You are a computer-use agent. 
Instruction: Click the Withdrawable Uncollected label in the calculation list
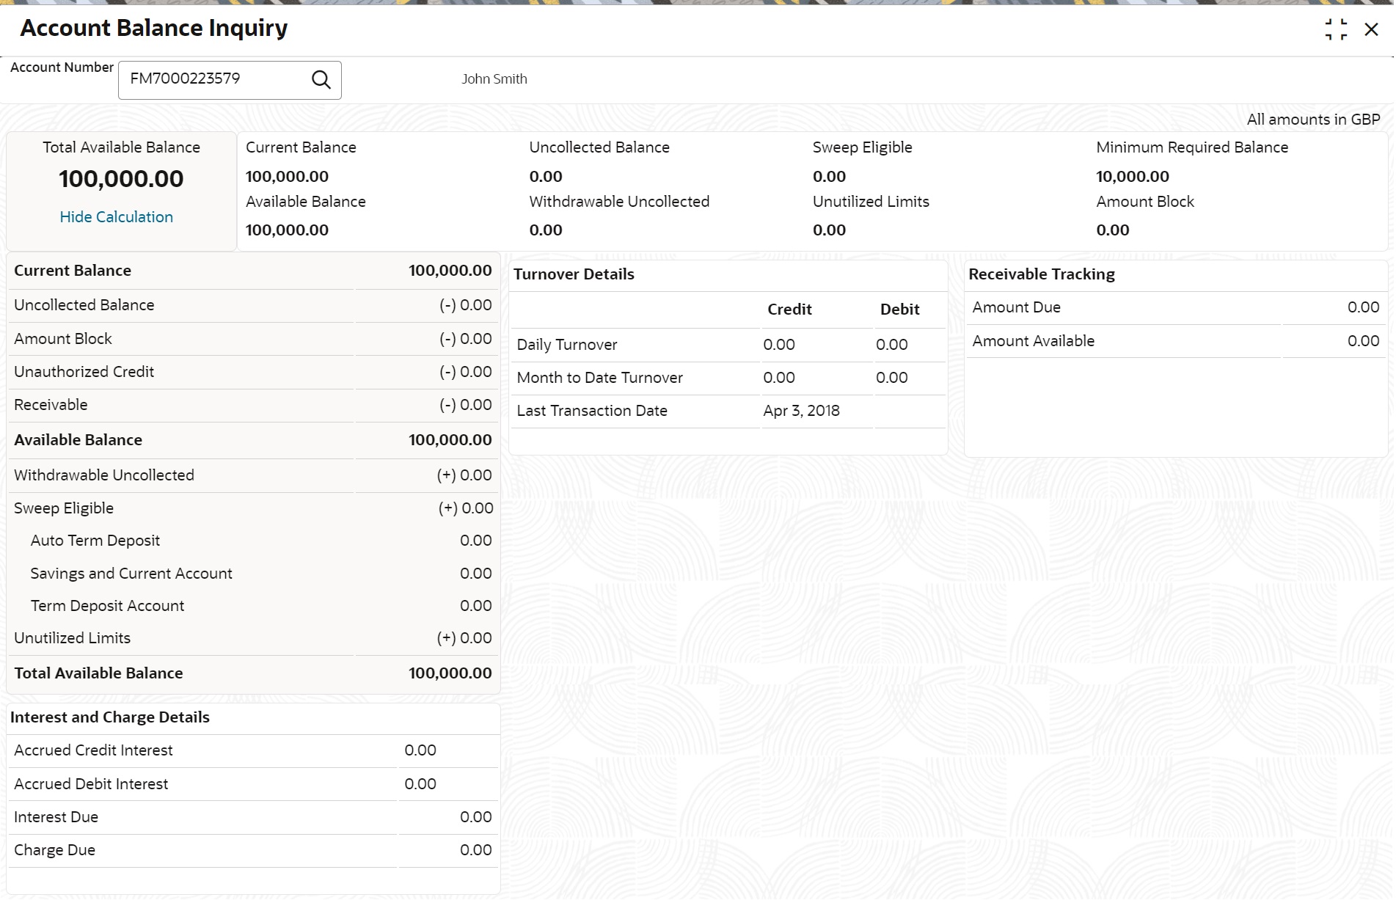click(104, 475)
